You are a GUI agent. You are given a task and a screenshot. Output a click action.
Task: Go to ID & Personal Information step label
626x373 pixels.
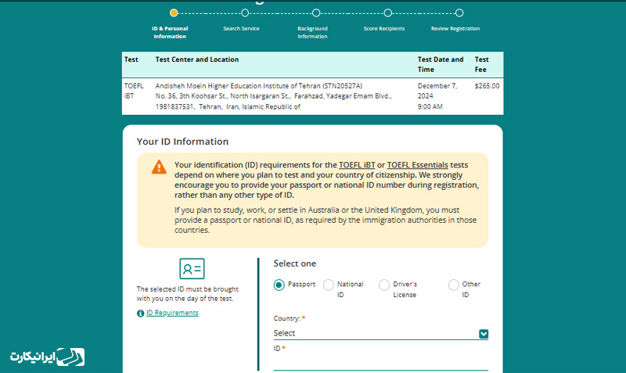coord(170,32)
